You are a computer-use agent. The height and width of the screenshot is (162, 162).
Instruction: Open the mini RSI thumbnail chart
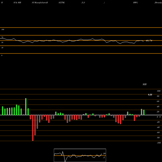coord(80,155)
